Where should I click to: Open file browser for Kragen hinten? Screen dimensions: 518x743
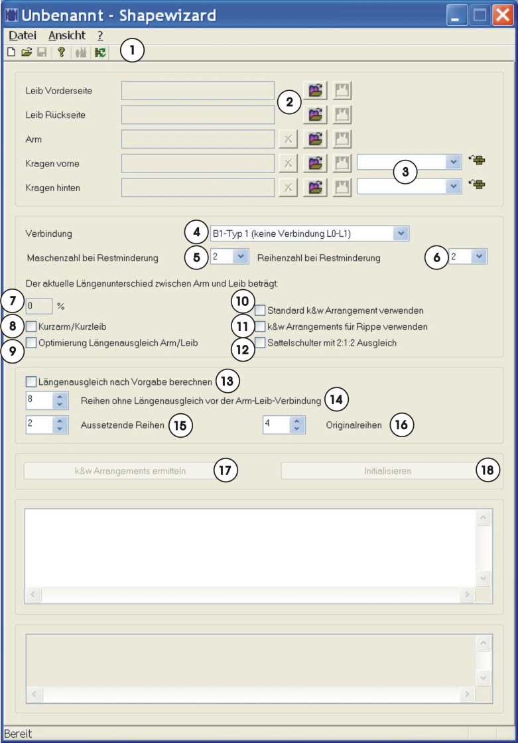click(x=316, y=187)
